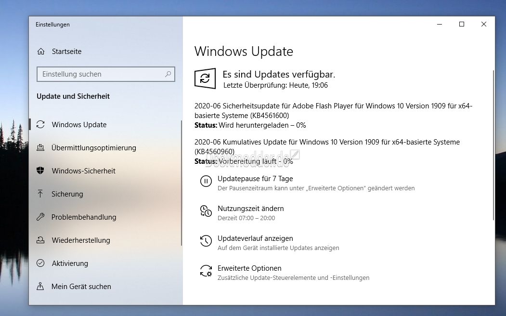Go to Windows-Sicherheit section
Image resolution: width=506 pixels, height=316 pixels.
[x=84, y=171]
